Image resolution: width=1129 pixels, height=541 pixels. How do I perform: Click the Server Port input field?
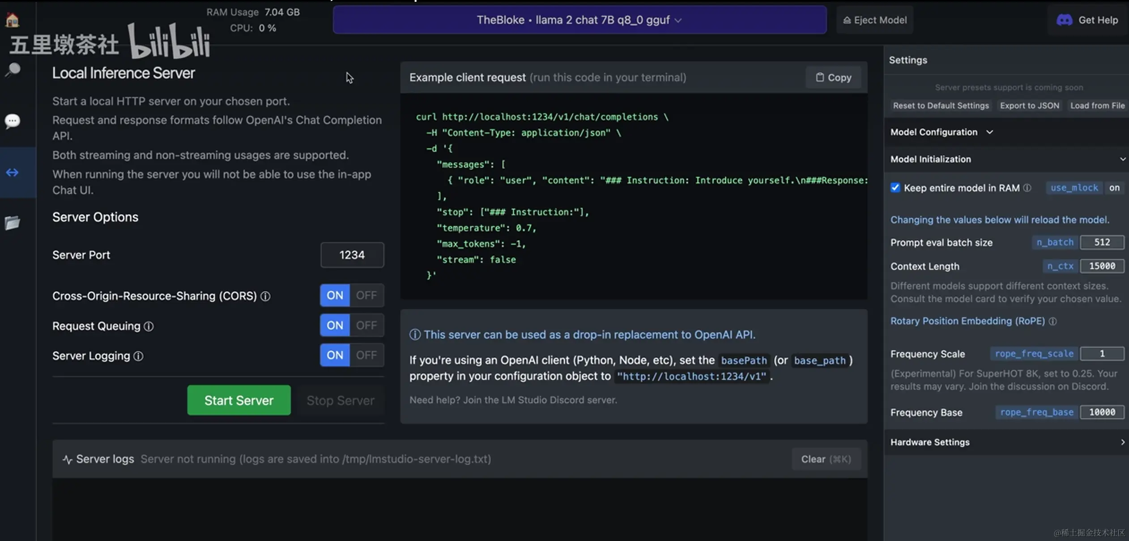point(352,255)
